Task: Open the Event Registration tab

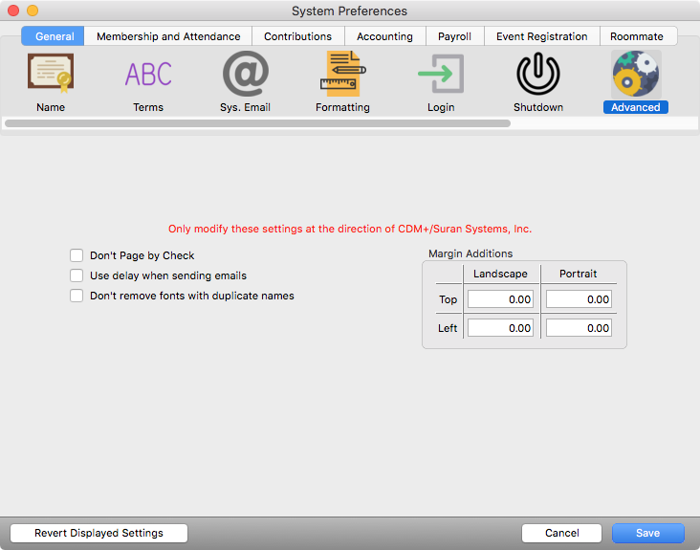Action: pyautogui.click(x=541, y=36)
